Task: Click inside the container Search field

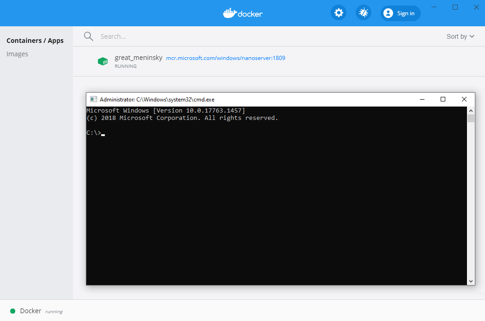Action: (231, 36)
